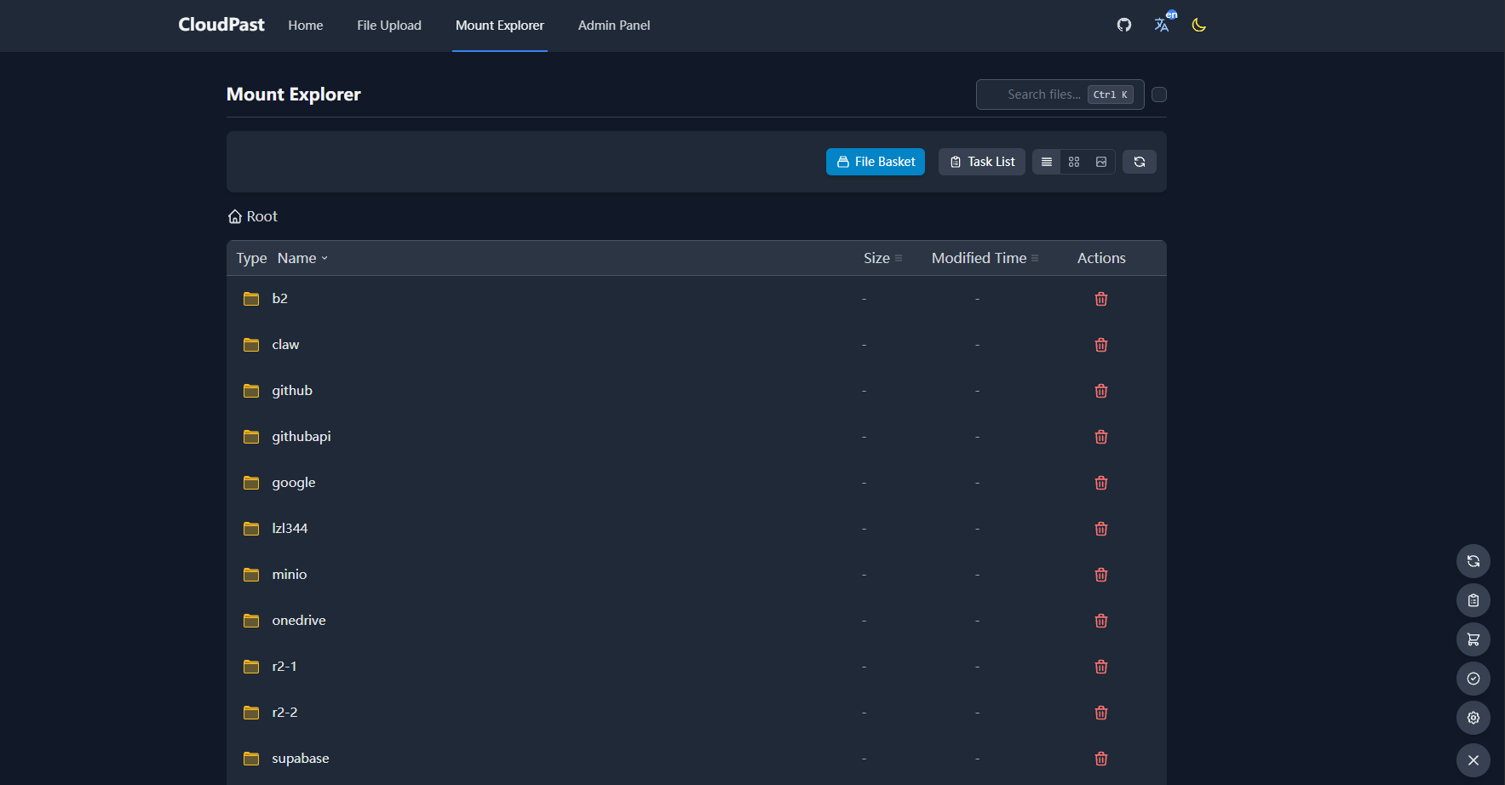The image size is (1505, 785).
Task: Open the Task List
Action: click(982, 162)
